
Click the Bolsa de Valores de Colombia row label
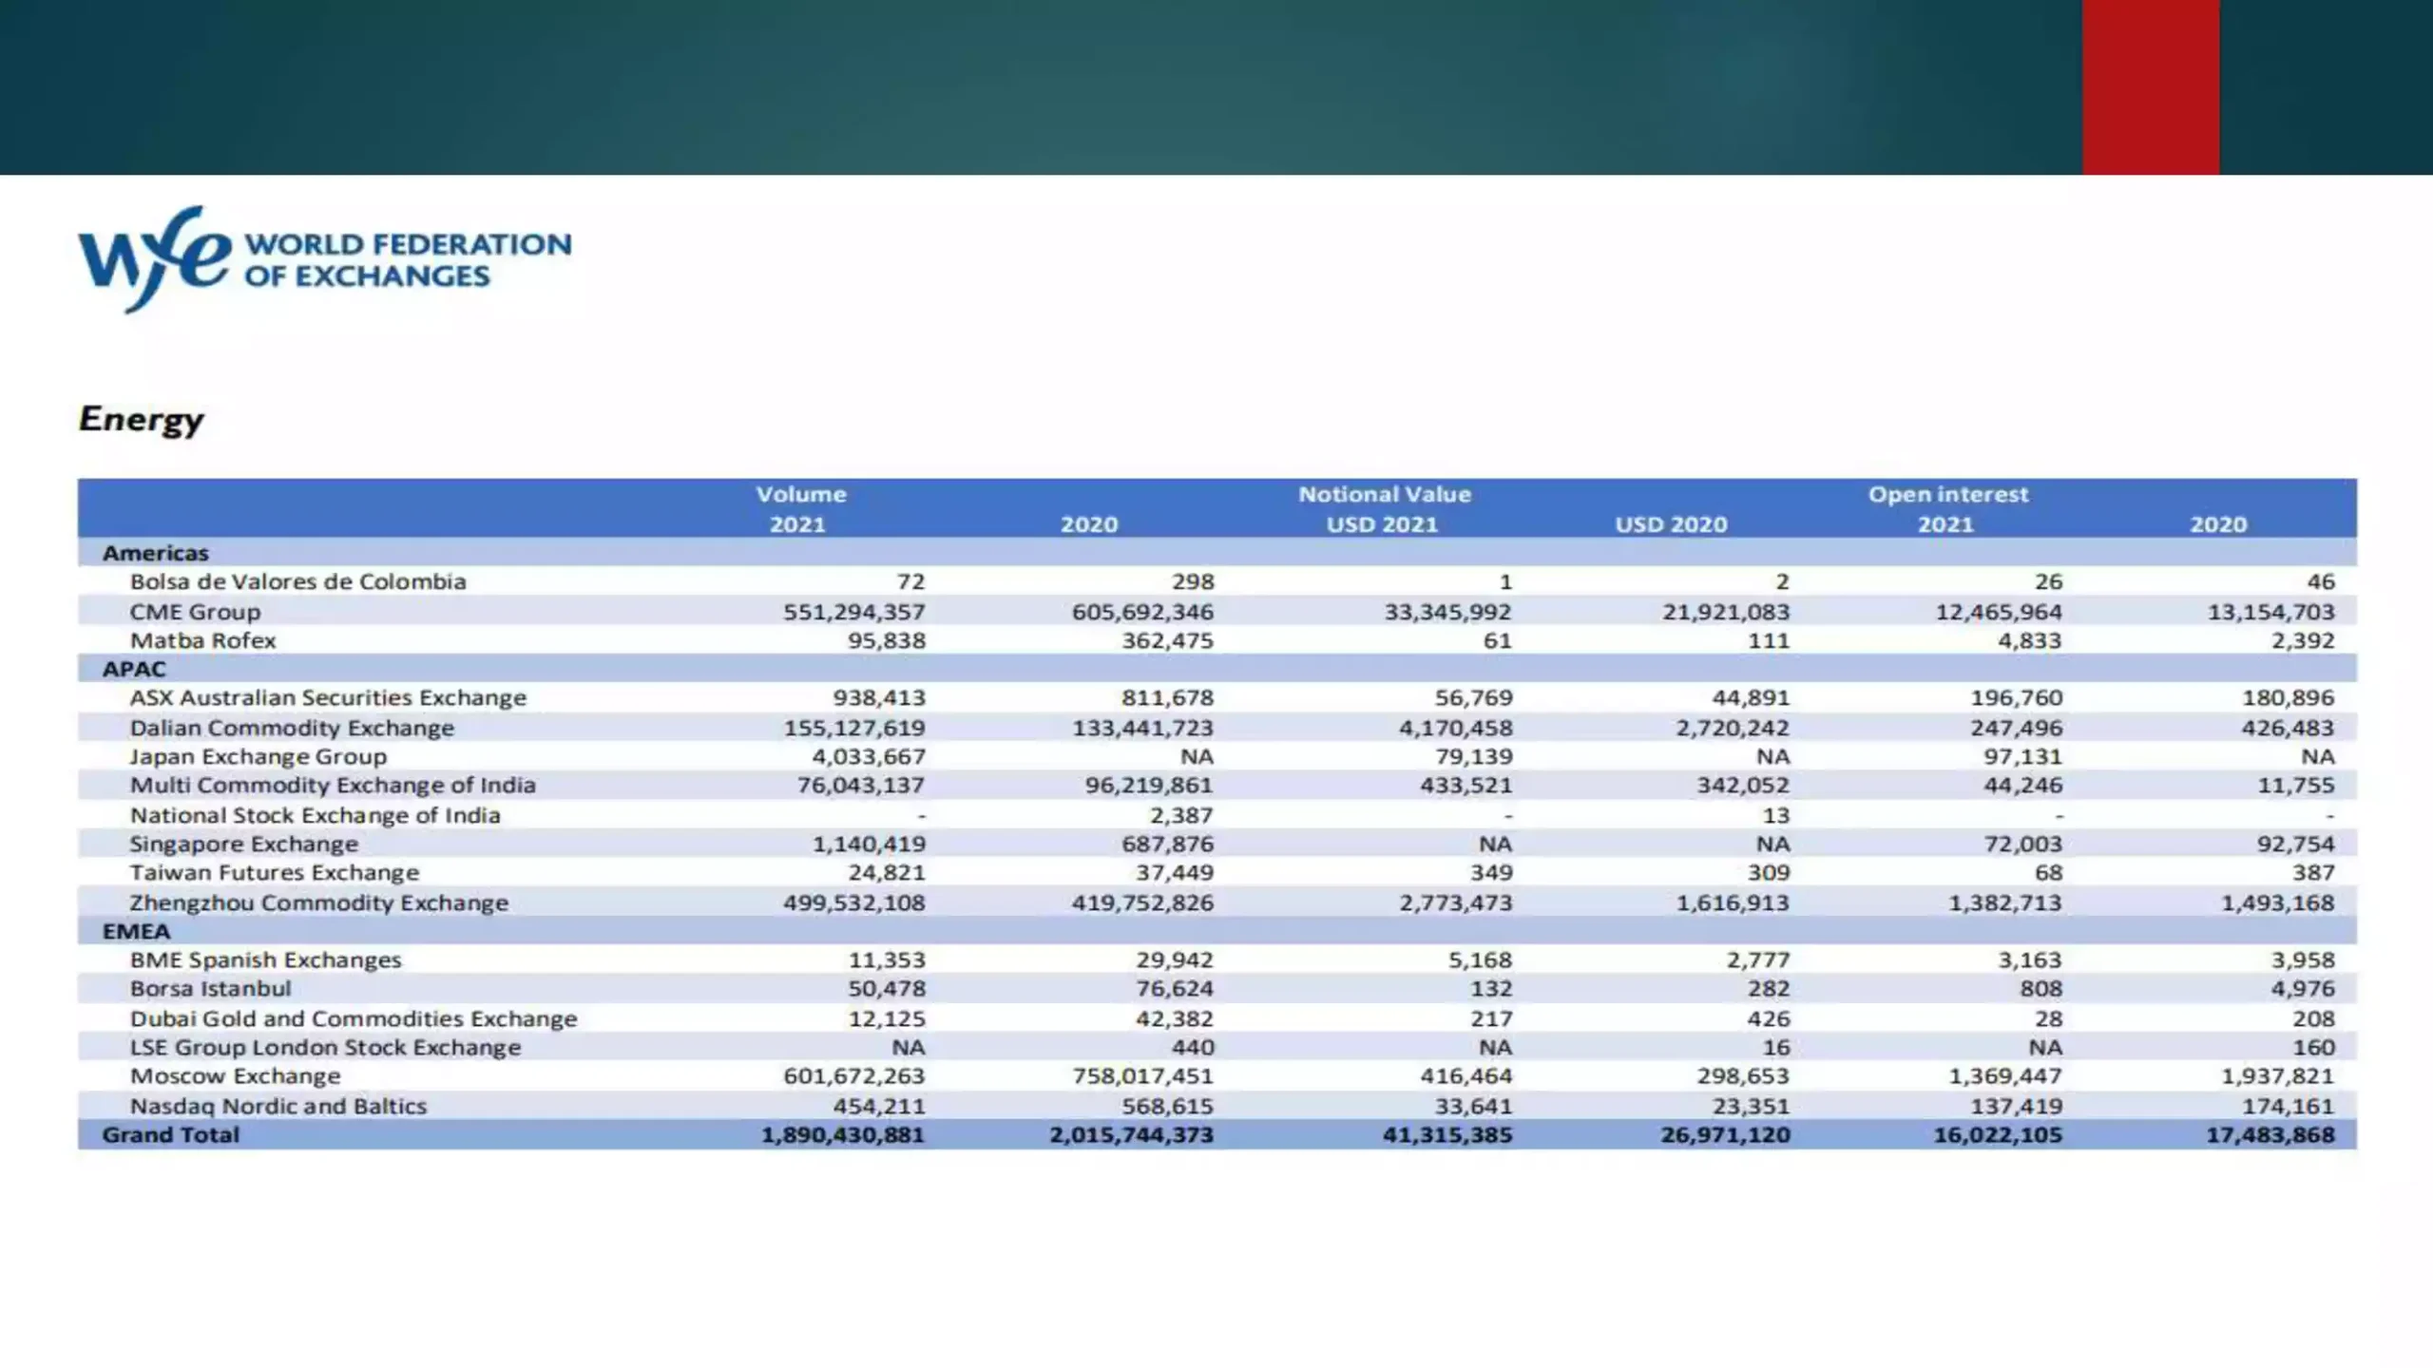pyautogui.click(x=298, y=581)
